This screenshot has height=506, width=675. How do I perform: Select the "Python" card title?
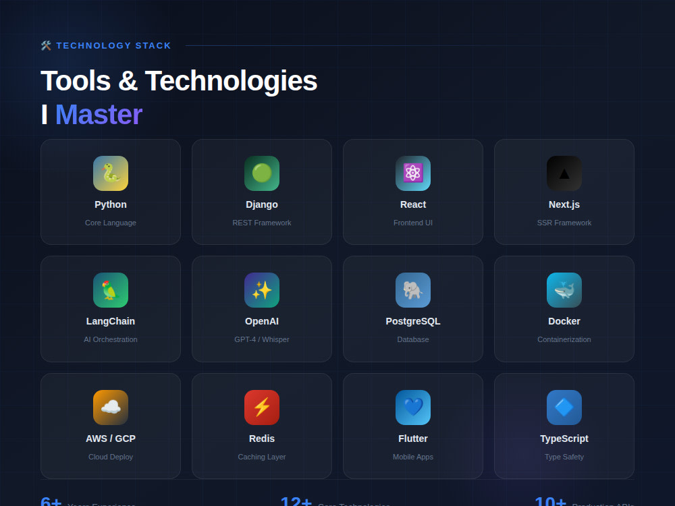(111, 204)
